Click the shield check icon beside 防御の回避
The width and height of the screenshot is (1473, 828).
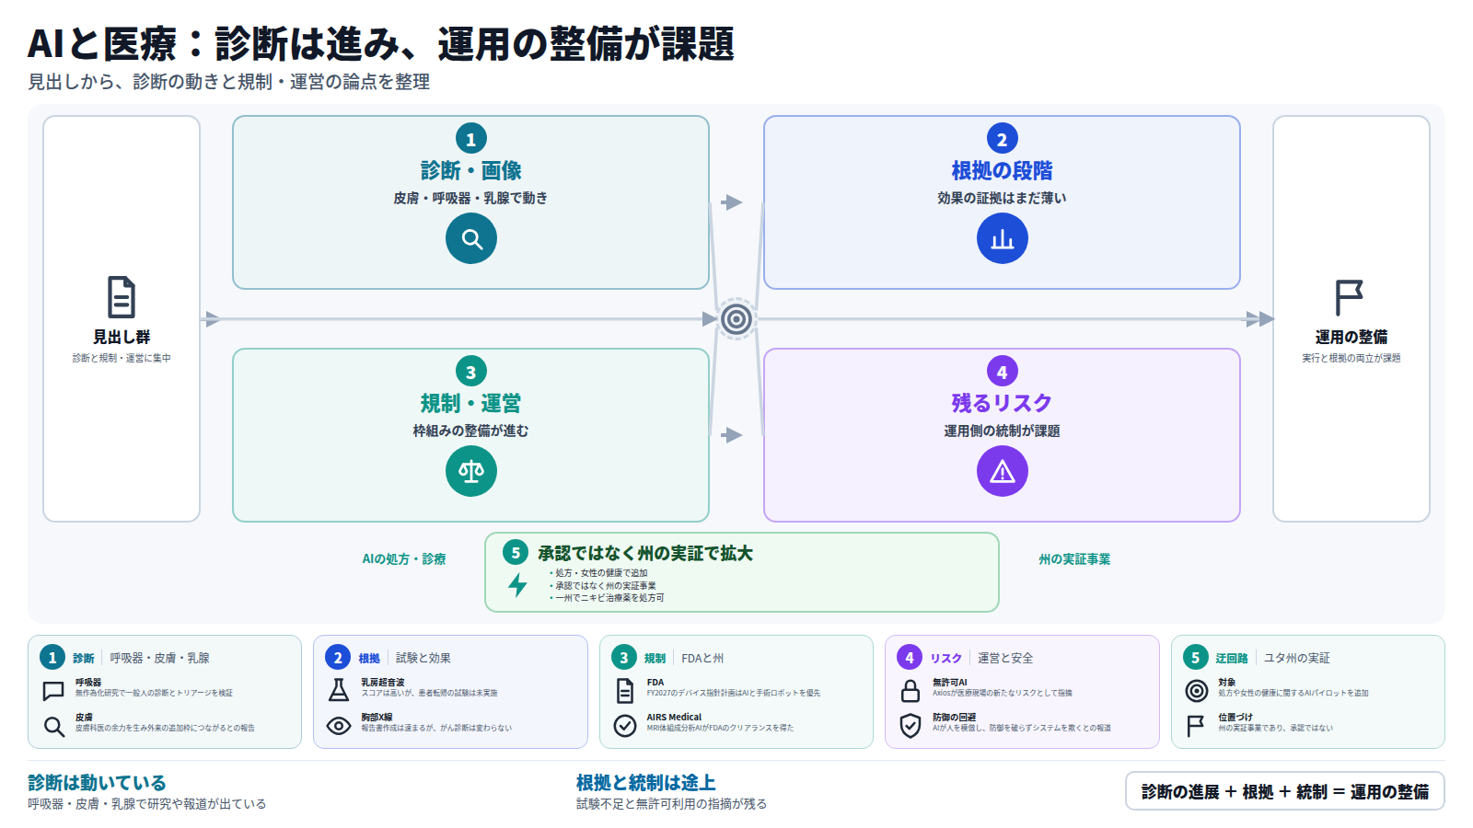[910, 726]
